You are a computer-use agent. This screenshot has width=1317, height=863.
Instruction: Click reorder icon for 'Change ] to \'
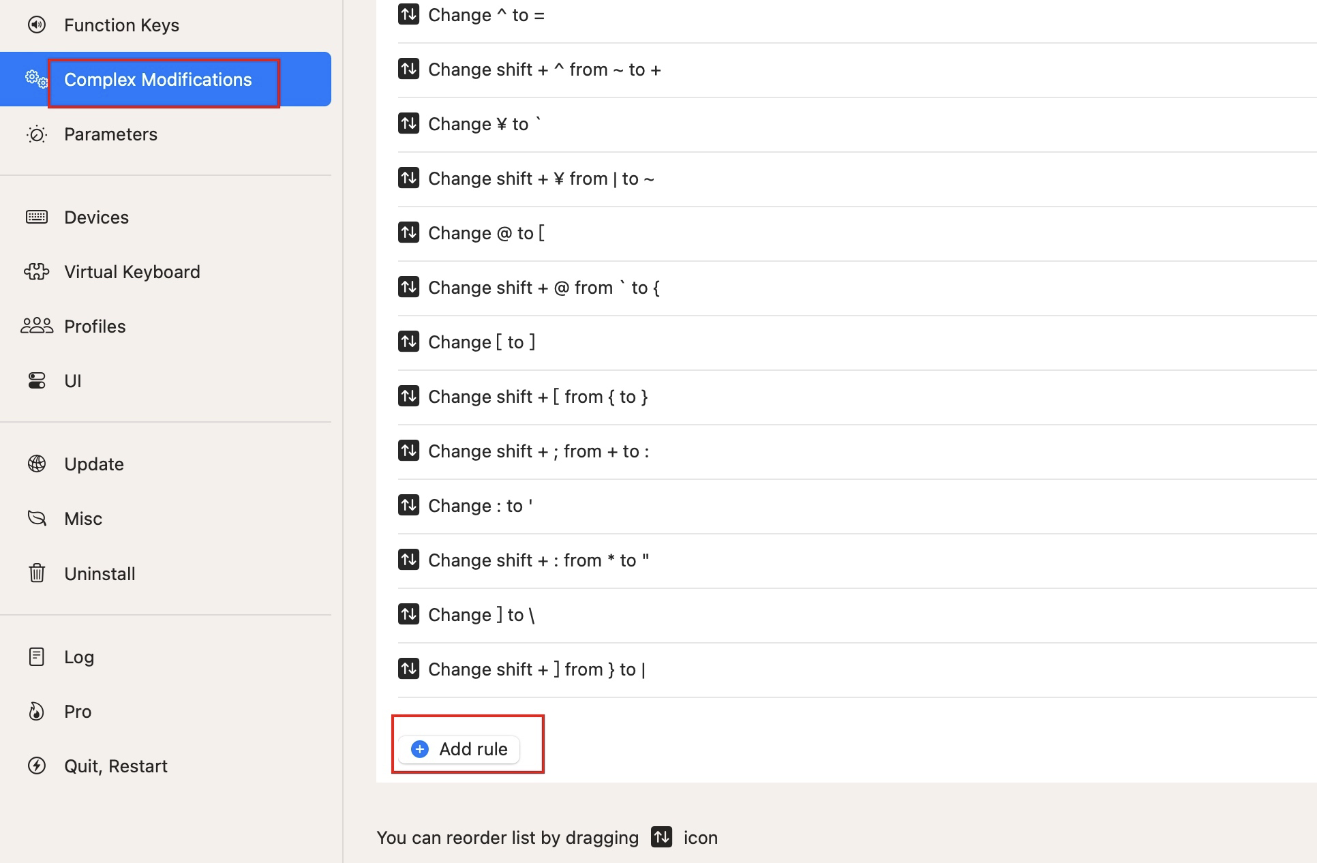point(408,615)
